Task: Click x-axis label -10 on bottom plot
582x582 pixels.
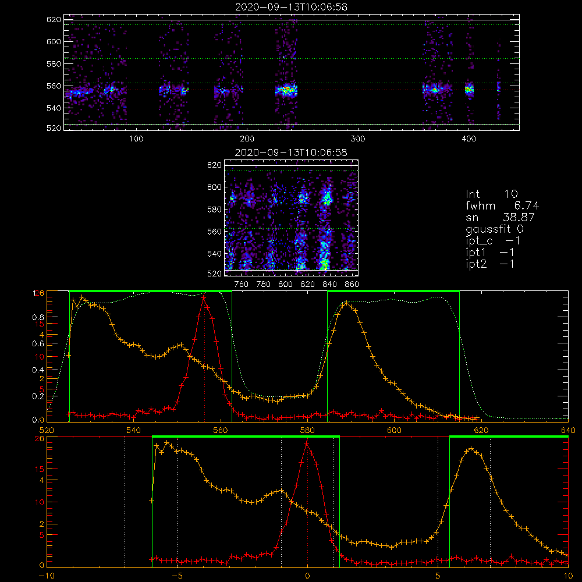Action: [47, 576]
